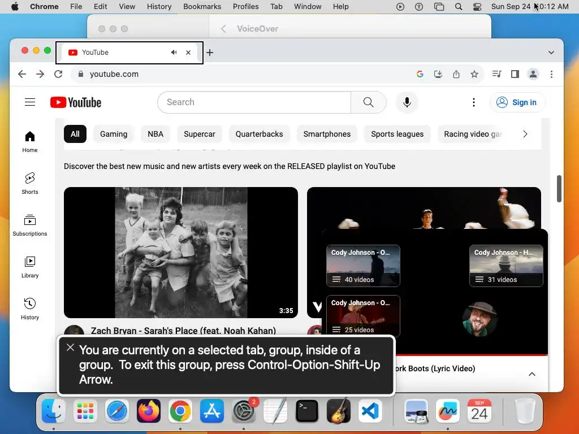Click the search magnifier button
Viewport: 579px width, 434px height.
368,102
